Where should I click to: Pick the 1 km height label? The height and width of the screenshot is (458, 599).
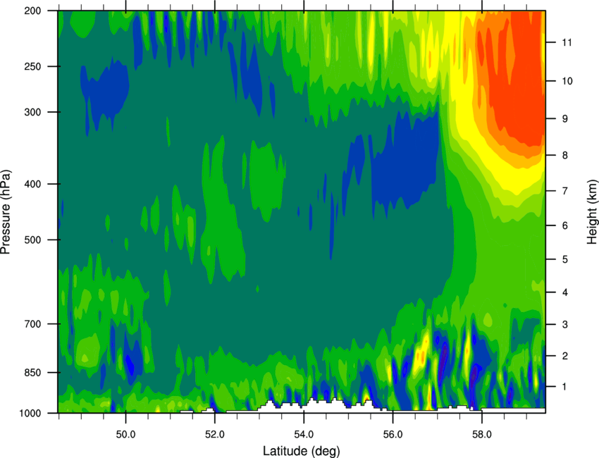click(x=565, y=387)
